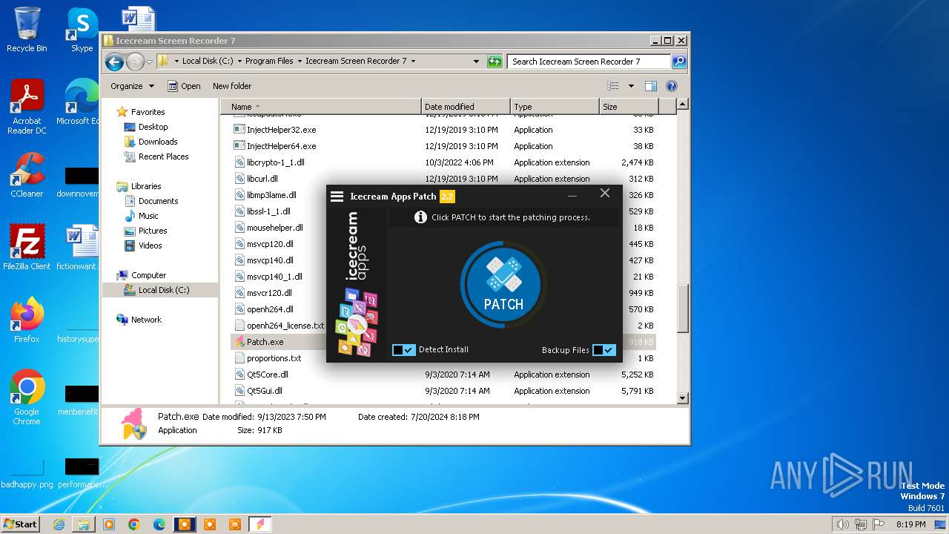Click New folder in the toolbar

point(232,86)
